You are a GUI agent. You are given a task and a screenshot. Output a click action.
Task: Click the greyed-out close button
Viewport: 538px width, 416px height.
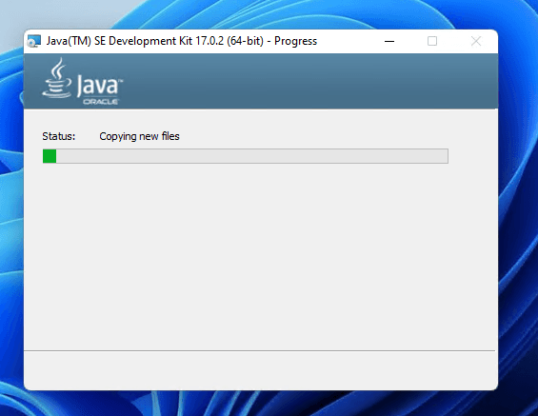[x=476, y=41]
